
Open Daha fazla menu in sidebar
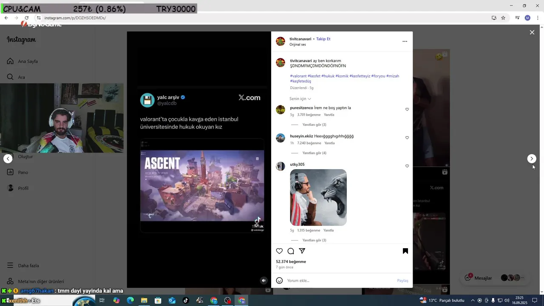[23, 266]
